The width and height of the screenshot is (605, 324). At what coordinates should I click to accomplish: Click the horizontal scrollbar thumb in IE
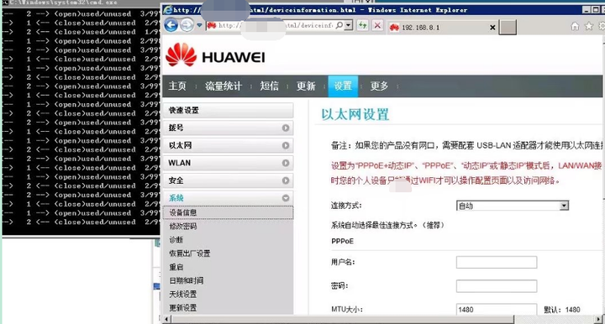click(343, 319)
